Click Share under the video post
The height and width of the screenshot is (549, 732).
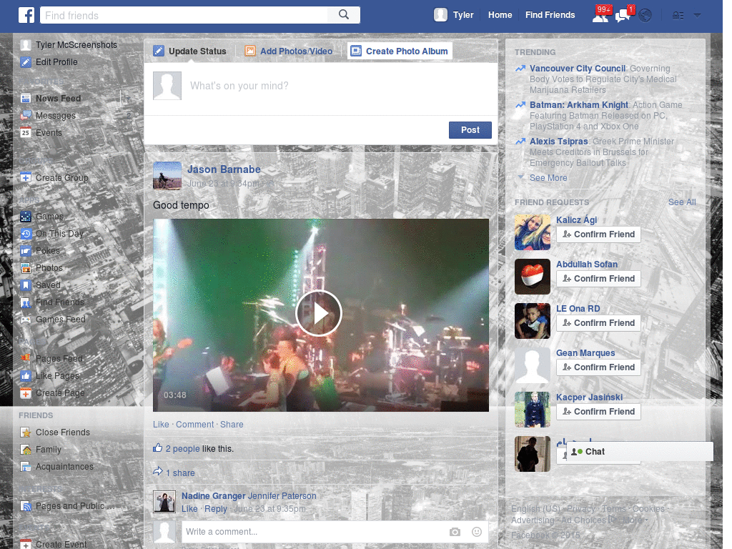click(232, 425)
